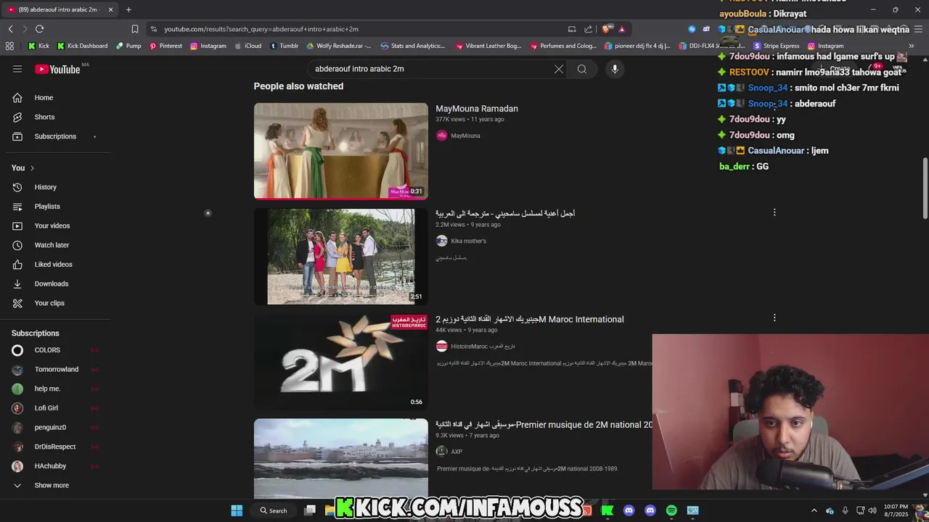The image size is (929, 522).
Task: Bookmark this page with the bookmark icon
Action: [135, 29]
